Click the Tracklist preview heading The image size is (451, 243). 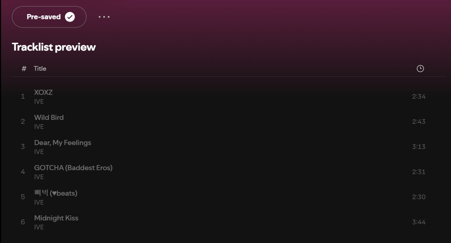(54, 47)
